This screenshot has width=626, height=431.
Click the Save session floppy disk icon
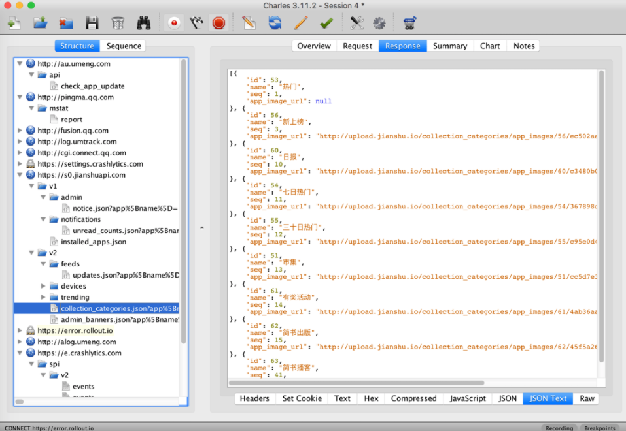pyautogui.click(x=92, y=24)
